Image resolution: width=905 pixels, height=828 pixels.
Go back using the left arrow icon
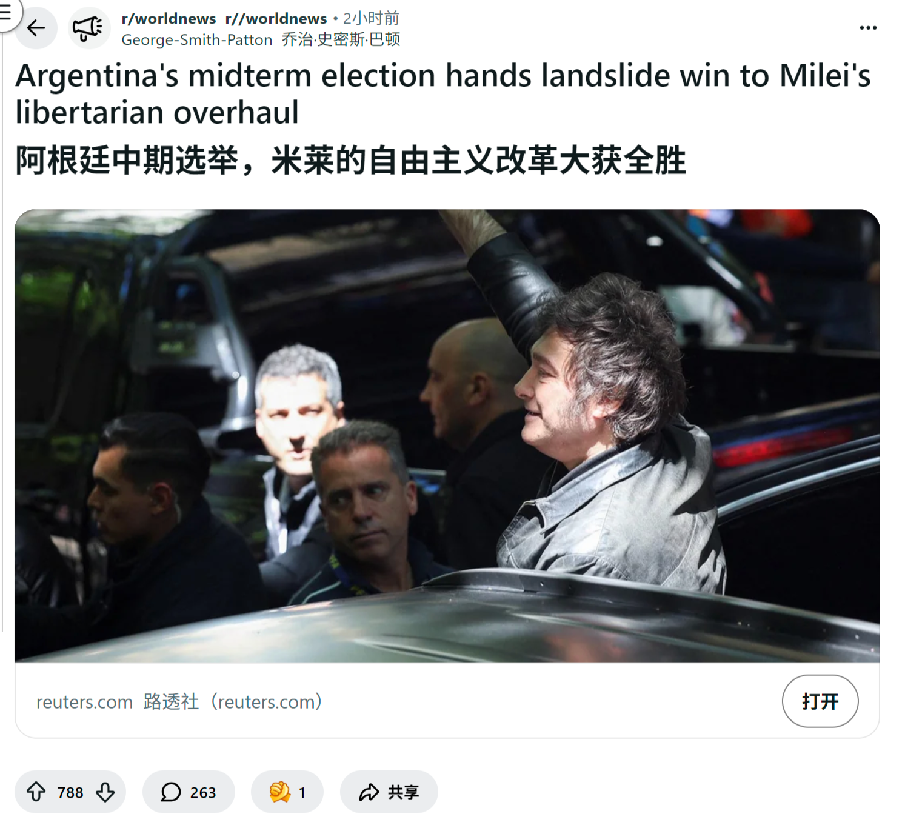[x=36, y=28]
